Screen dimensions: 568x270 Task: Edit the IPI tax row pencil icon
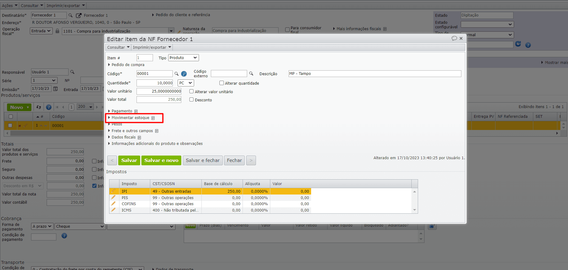113,191
